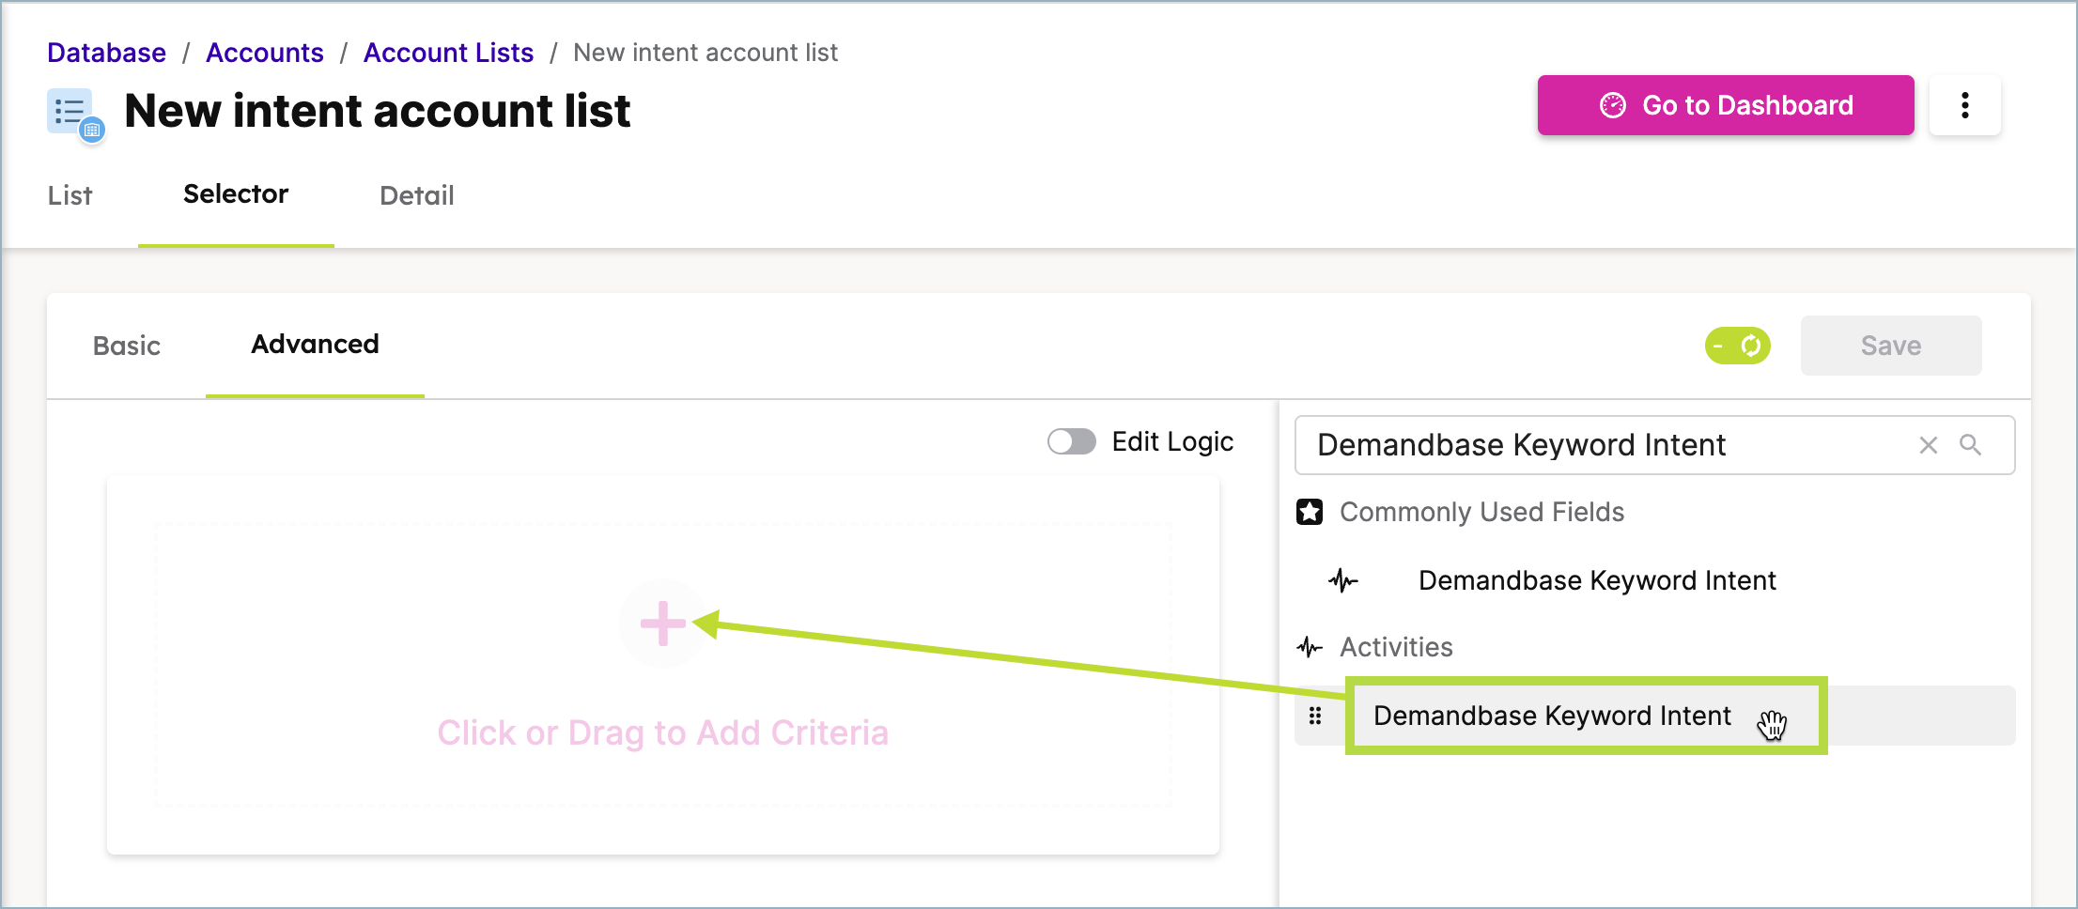Viewport: 2078px width, 909px height.
Task: Switch to the List tab
Action: [x=70, y=195]
